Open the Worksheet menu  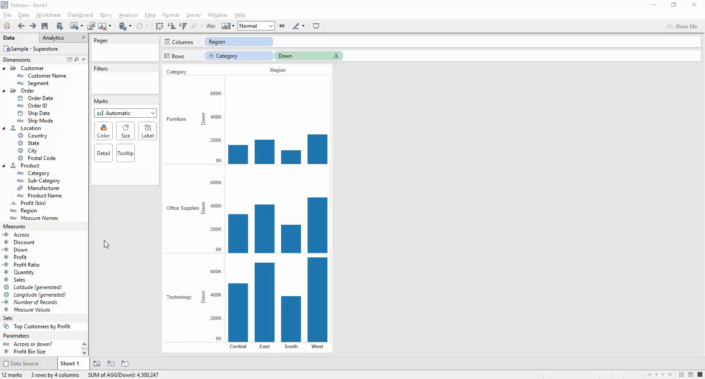[48, 15]
